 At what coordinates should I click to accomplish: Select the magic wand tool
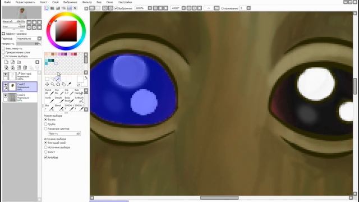[58, 79]
